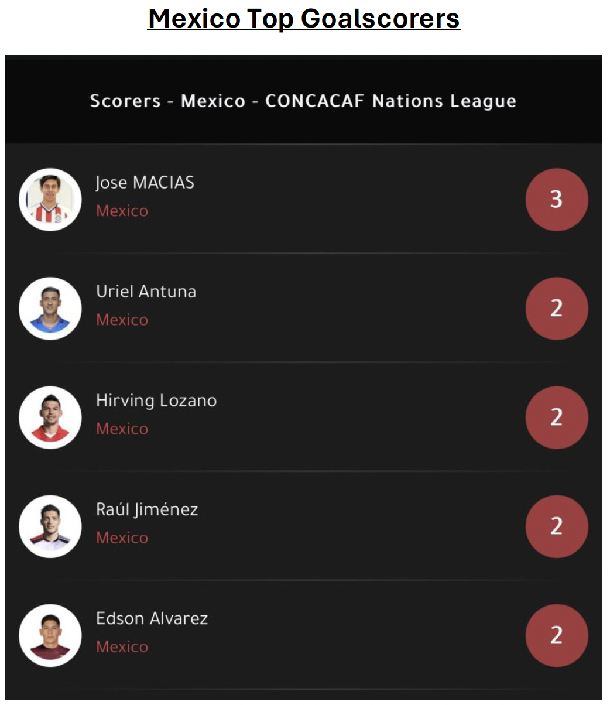
Task: Click goal count circle next to Hirving Lozano
Action: tap(557, 417)
